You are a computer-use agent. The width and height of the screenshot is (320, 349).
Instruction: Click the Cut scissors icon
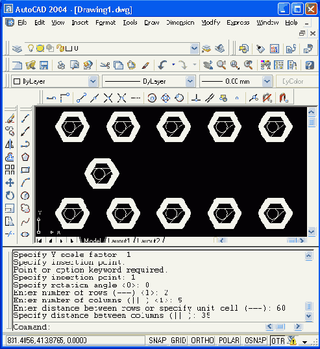105,66
